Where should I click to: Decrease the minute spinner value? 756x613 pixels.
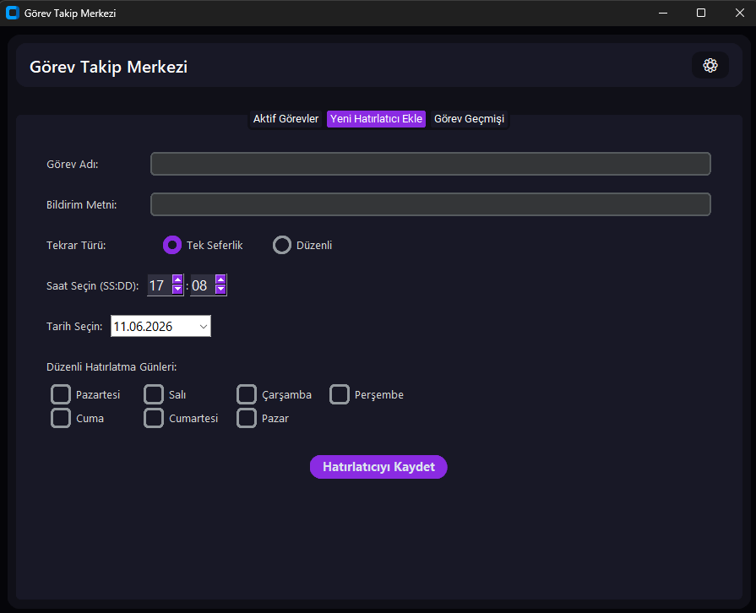click(x=220, y=289)
